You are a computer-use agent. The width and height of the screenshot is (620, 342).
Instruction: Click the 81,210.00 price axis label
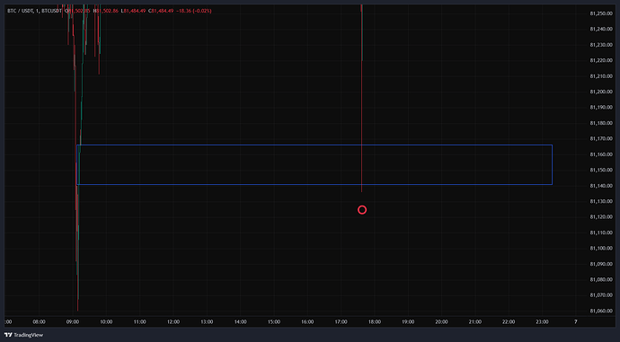601,76
